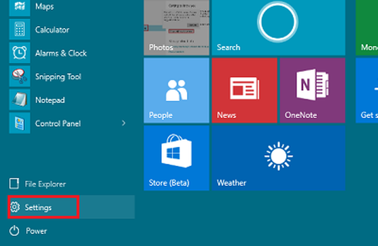
Task: Click the Power icon
Action: coord(14,231)
